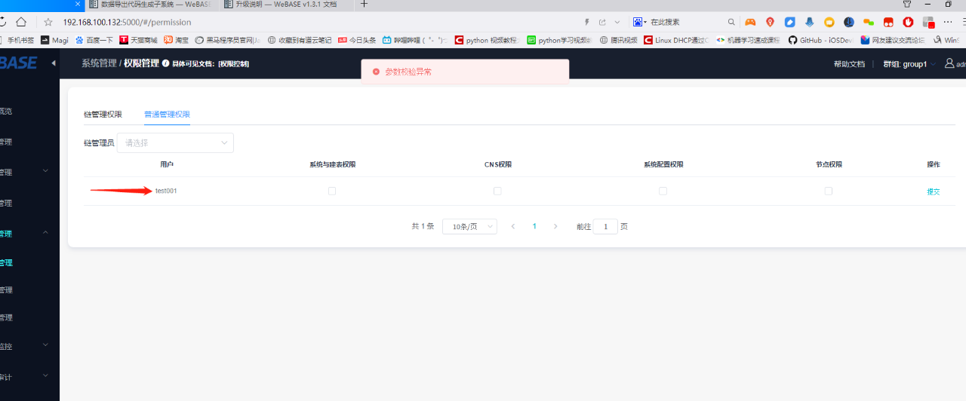Open the admin user profile icon
Viewport: 966px width, 401px height.
(x=949, y=64)
